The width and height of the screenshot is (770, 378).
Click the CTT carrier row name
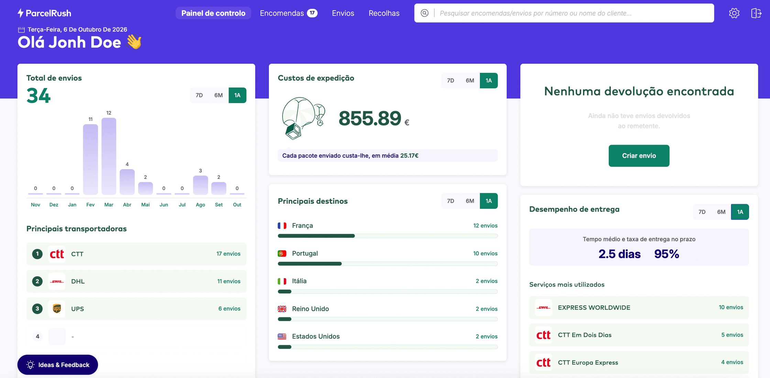(x=77, y=254)
